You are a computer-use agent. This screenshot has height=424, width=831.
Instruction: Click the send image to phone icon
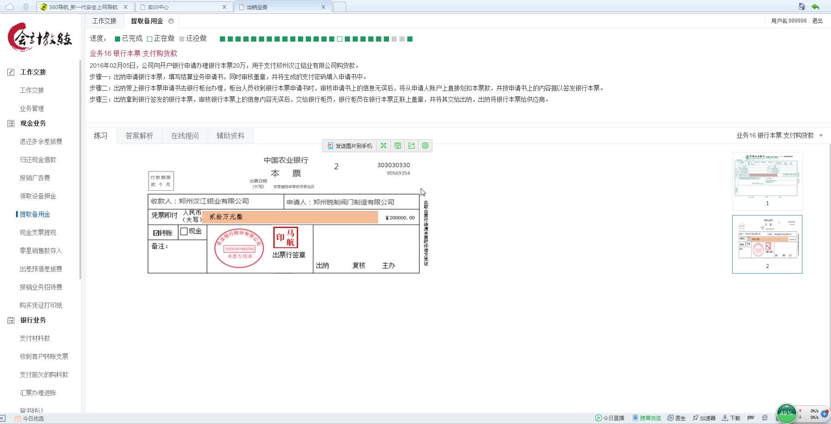point(330,146)
